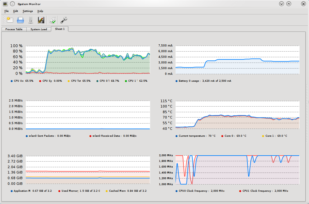Open the File menu
This screenshot has width=309, height=204.
click(x=7, y=11)
